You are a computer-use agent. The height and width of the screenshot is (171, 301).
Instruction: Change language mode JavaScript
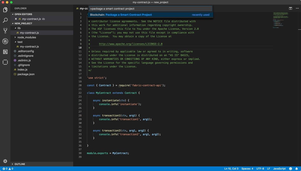279,169
